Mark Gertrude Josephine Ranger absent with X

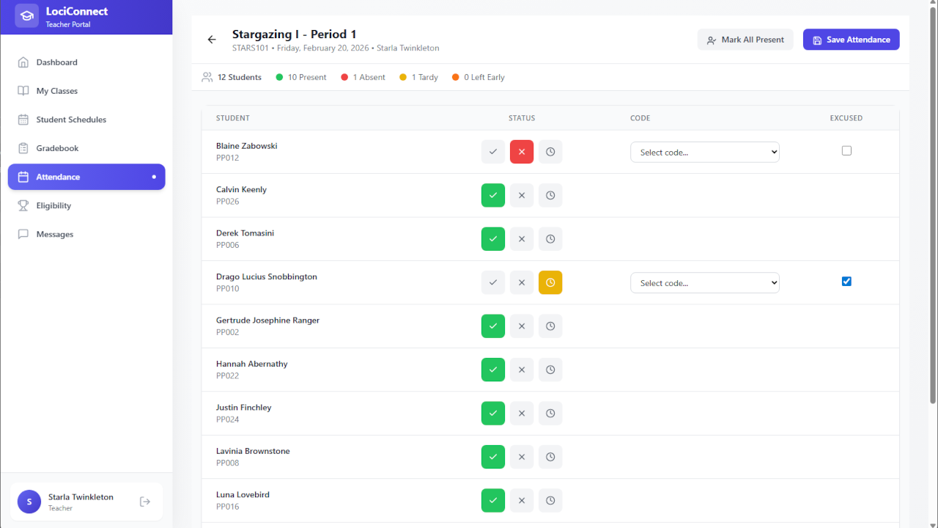point(522,326)
